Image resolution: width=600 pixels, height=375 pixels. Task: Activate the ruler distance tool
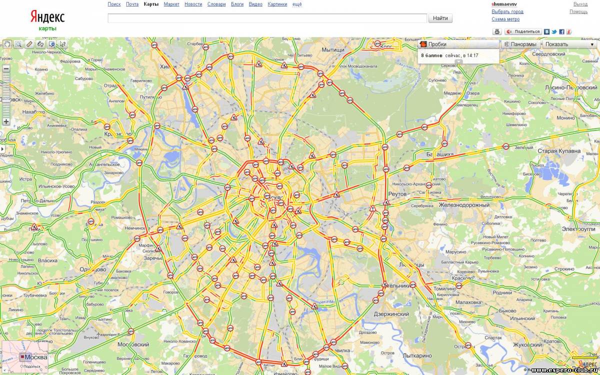(29, 44)
